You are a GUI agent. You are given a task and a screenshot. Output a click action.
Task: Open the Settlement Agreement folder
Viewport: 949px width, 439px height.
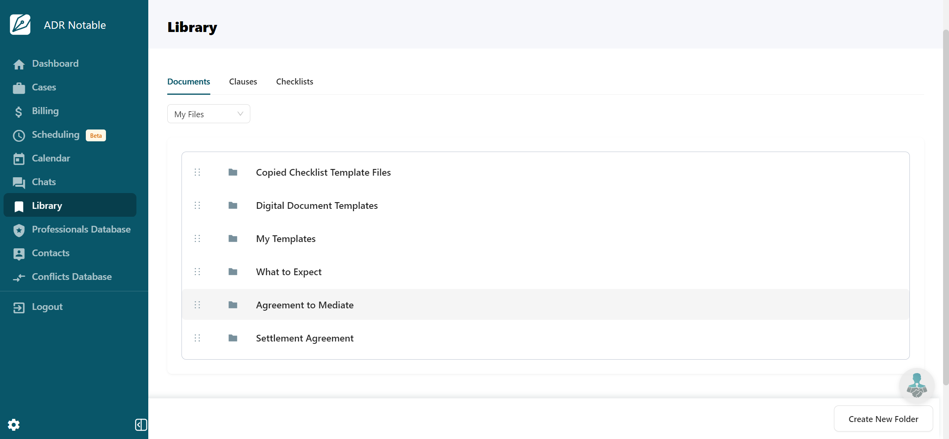[304, 338]
